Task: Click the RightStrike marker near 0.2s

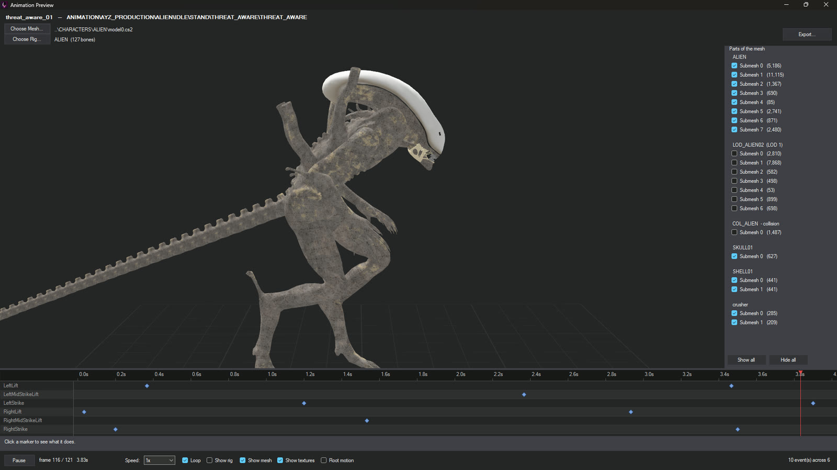Action: click(x=116, y=429)
